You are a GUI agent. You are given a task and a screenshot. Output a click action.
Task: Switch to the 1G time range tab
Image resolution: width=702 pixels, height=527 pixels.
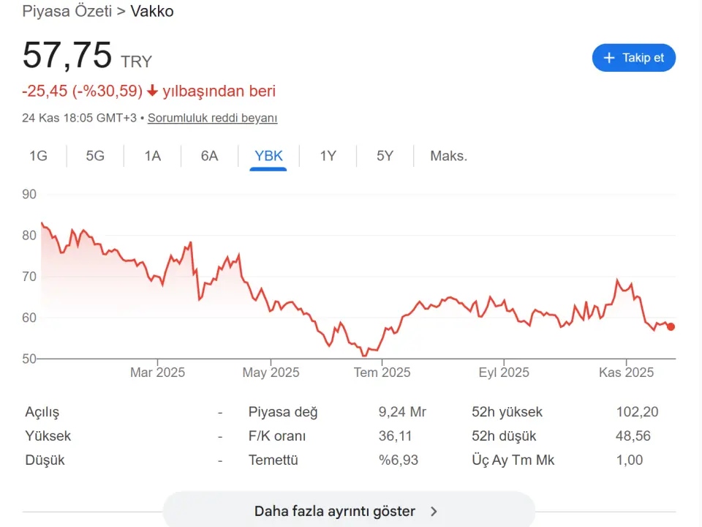38,156
